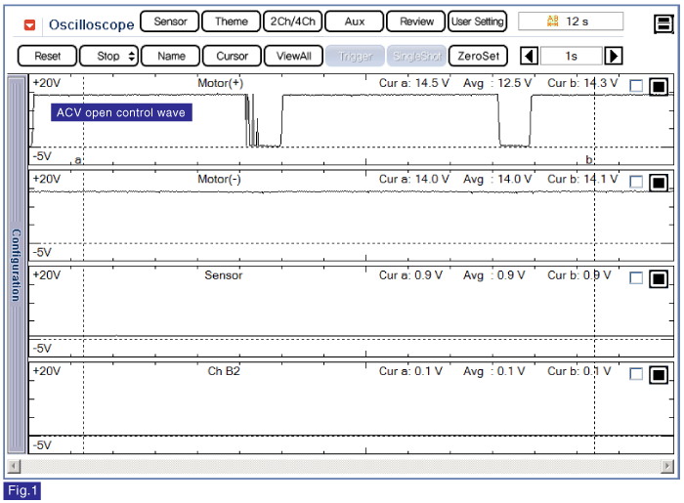Screen dimensions: 684x503
Task: Click the Motor(-) channel black square icon
Action: coord(659,183)
